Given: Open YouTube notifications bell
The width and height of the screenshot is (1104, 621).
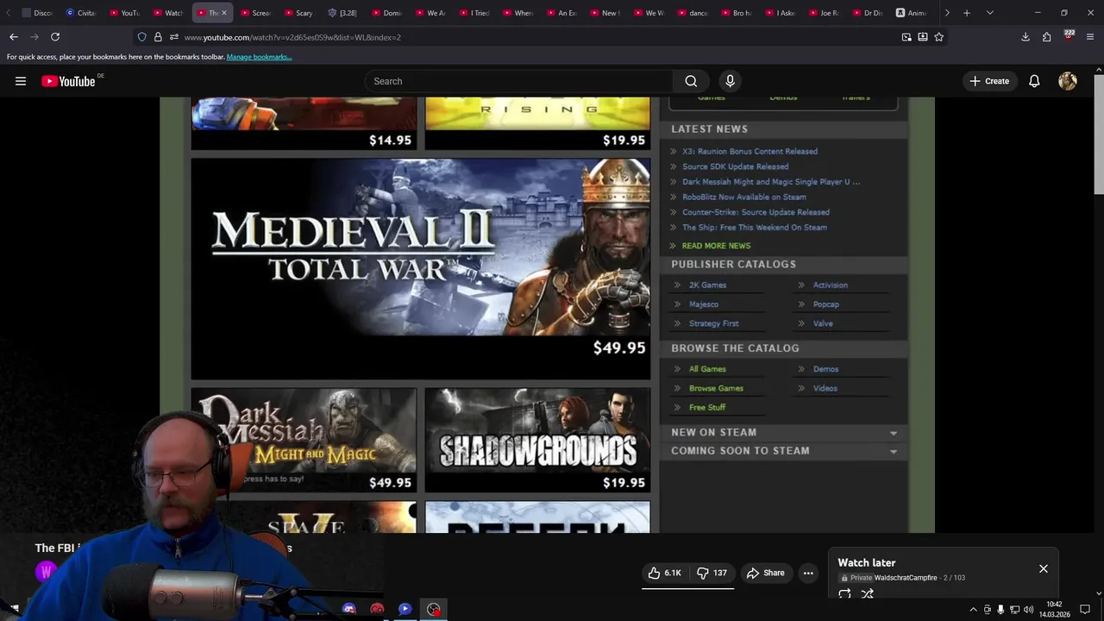Looking at the screenshot, I should 1034,81.
